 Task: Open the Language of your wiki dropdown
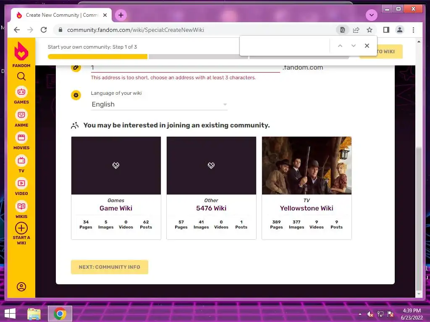point(159,104)
